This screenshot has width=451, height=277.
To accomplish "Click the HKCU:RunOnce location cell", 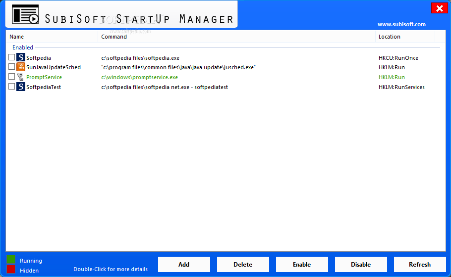I will [398, 58].
